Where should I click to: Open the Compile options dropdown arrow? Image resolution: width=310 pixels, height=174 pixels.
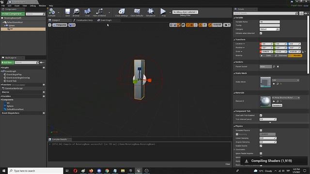tap(59, 13)
